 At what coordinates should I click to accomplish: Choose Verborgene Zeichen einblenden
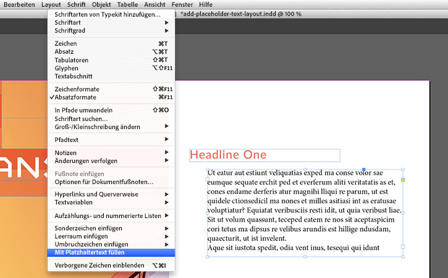pos(111,265)
